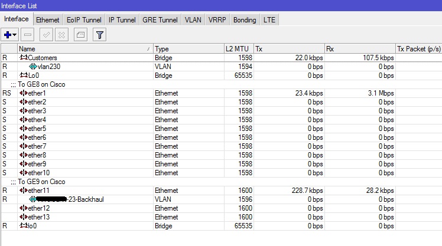Screen dimensions: 442x246
Task: Go to the Bonding tab
Action: [244, 19]
